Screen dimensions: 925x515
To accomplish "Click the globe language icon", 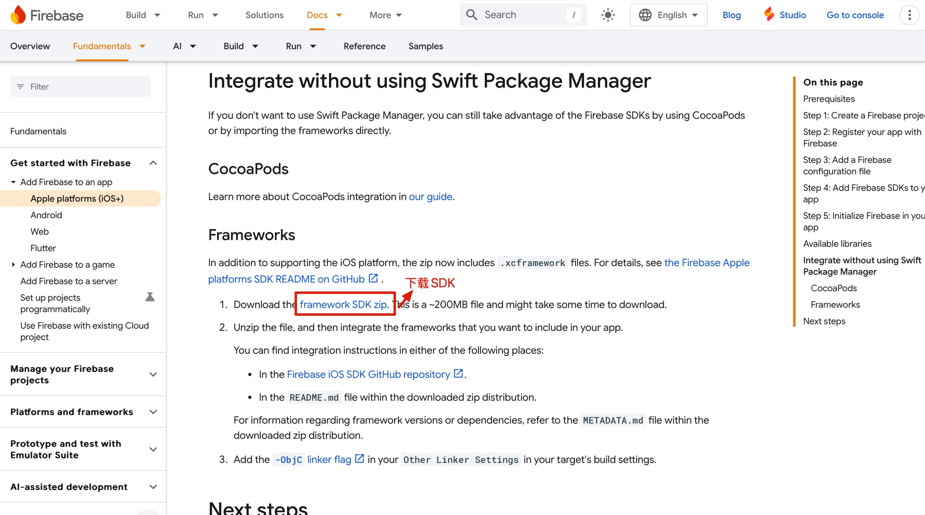I will coord(645,15).
